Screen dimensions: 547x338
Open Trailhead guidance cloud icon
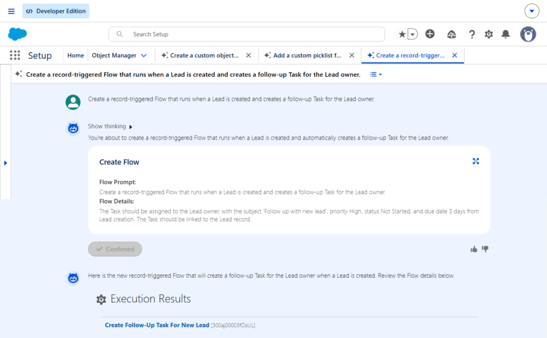coord(451,34)
